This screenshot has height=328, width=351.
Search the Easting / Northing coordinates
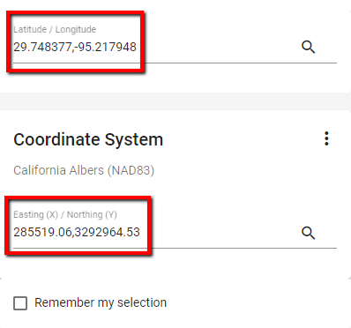pos(308,233)
